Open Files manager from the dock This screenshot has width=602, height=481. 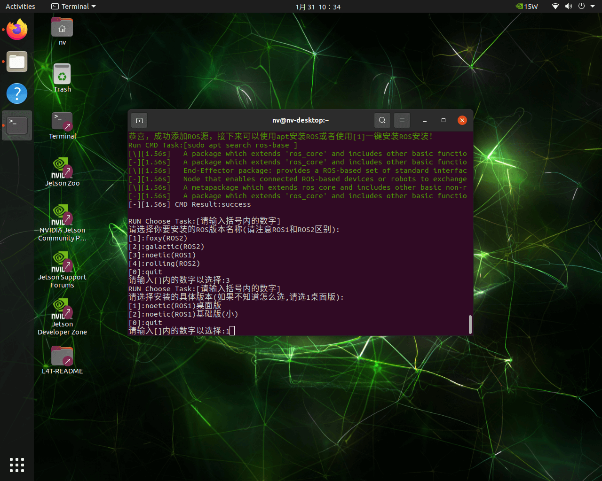(17, 62)
